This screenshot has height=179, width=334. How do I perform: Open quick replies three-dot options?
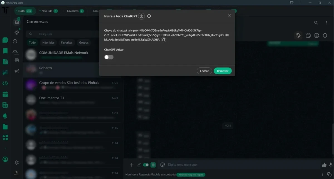coord(322,175)
